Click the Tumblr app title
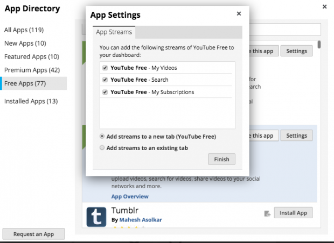Viewport: 334px width, 243px height. (125, 210)
